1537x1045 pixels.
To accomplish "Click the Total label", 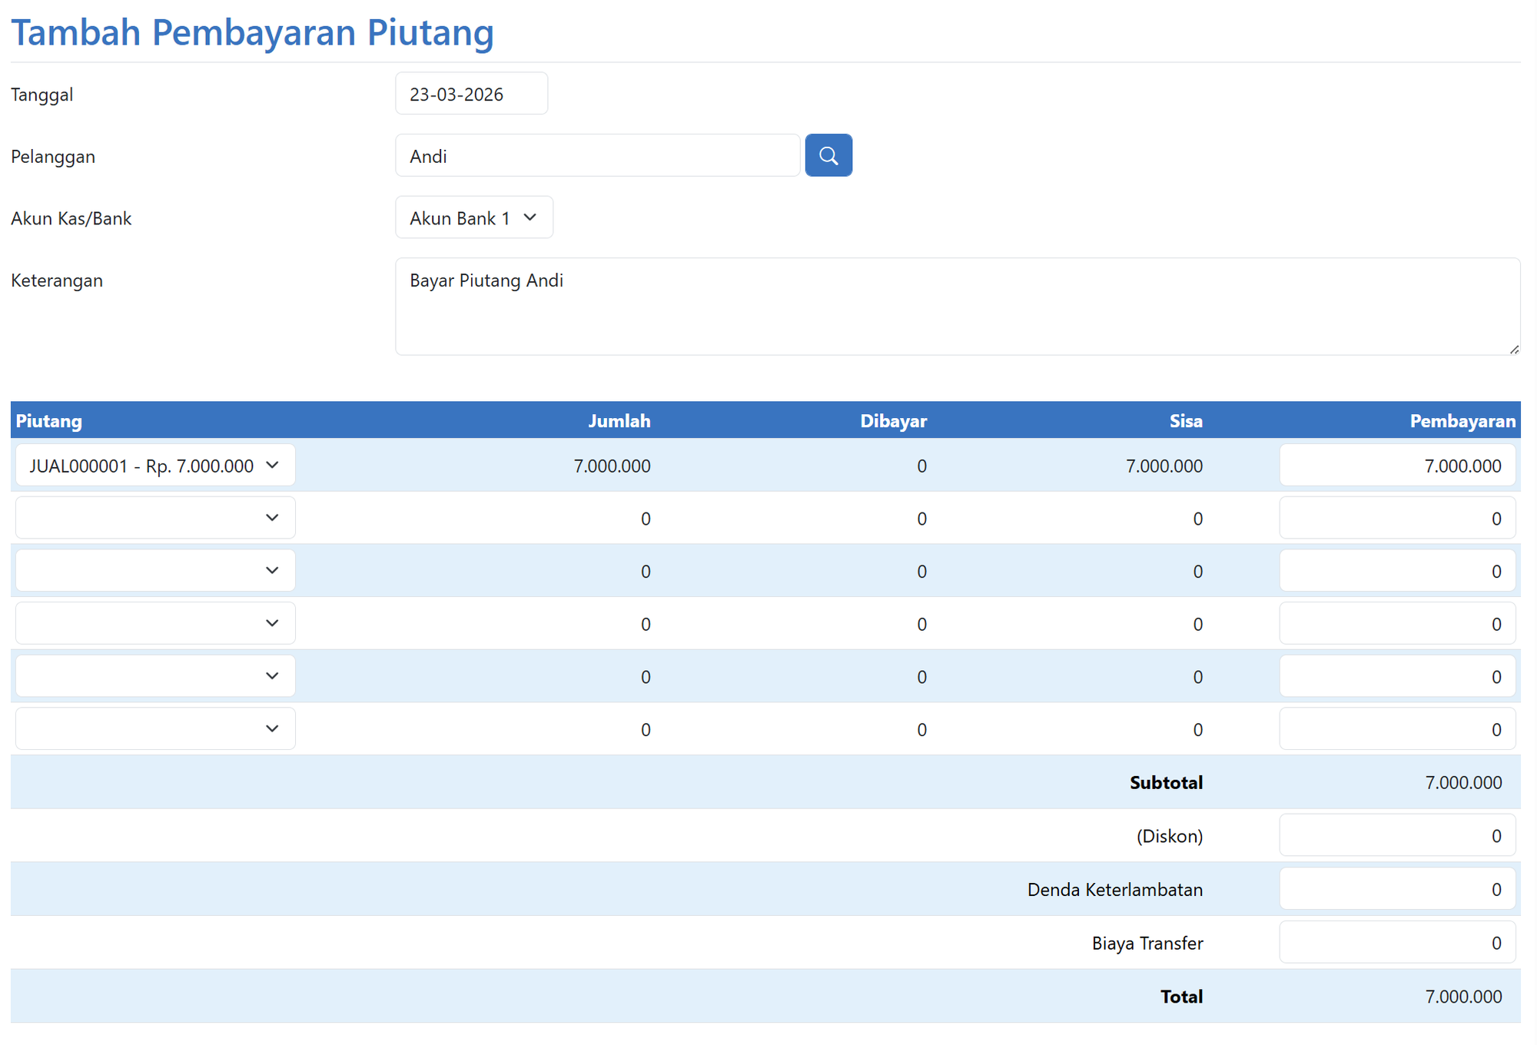I will [1182, 997].
